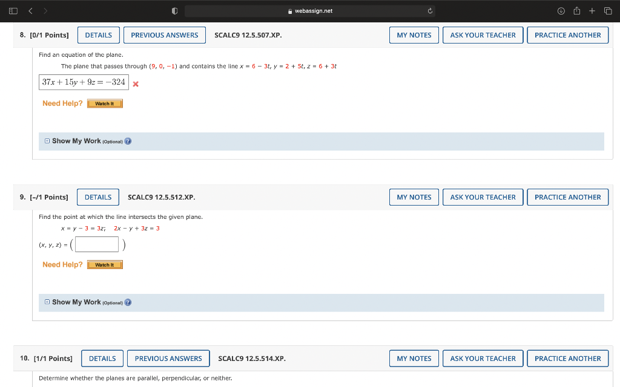Click the (x, y, z) answer field in question 9
Viewport: 620px width, 387px height.
click(x=97, y=244)
